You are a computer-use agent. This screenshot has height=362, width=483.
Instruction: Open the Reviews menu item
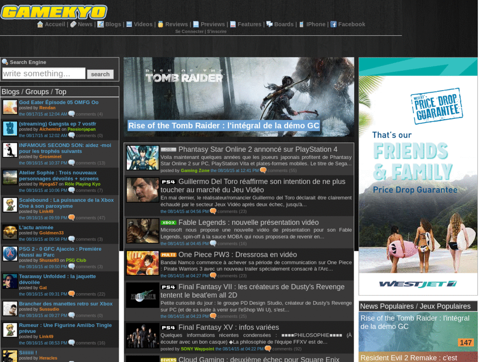point(176,25)
